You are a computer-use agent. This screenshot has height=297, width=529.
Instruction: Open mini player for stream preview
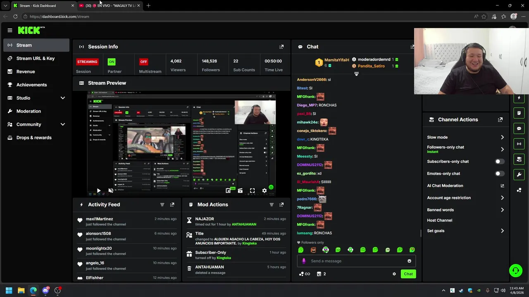pos(228,191)
